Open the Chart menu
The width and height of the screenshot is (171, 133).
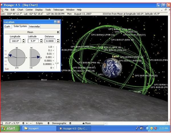coord(20,10)
